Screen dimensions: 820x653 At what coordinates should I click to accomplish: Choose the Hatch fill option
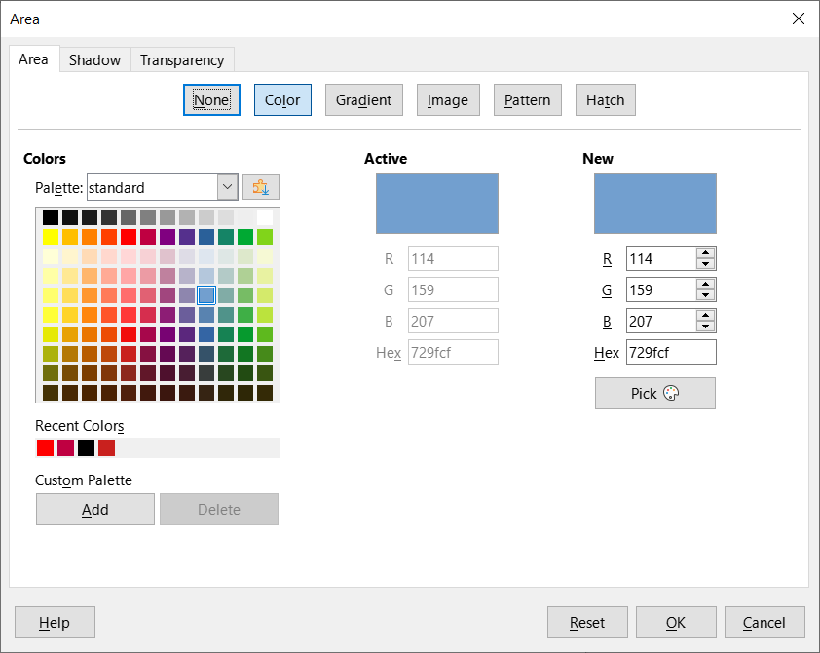(606, 100)
